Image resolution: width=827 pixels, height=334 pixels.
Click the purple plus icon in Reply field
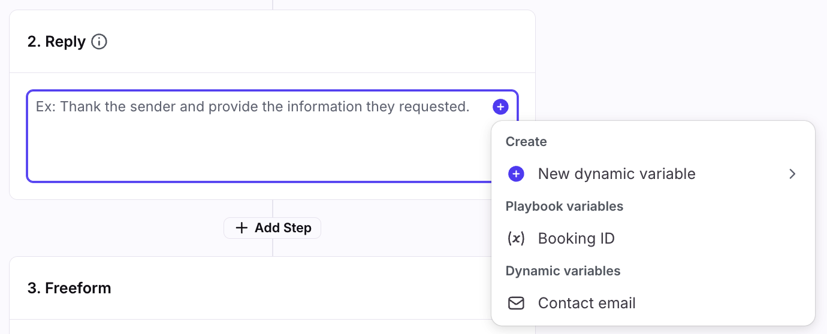click(500, 107)
